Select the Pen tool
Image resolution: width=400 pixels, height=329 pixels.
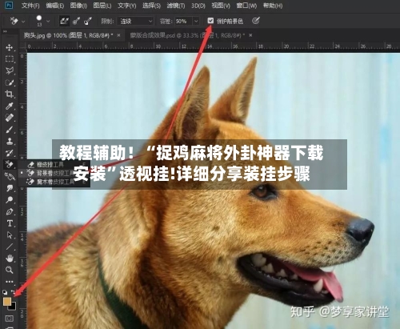click(x=10, y=211)
